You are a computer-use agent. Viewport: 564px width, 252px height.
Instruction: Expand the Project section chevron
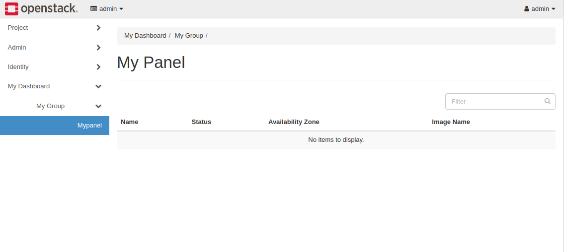click(x=98, y=28)
